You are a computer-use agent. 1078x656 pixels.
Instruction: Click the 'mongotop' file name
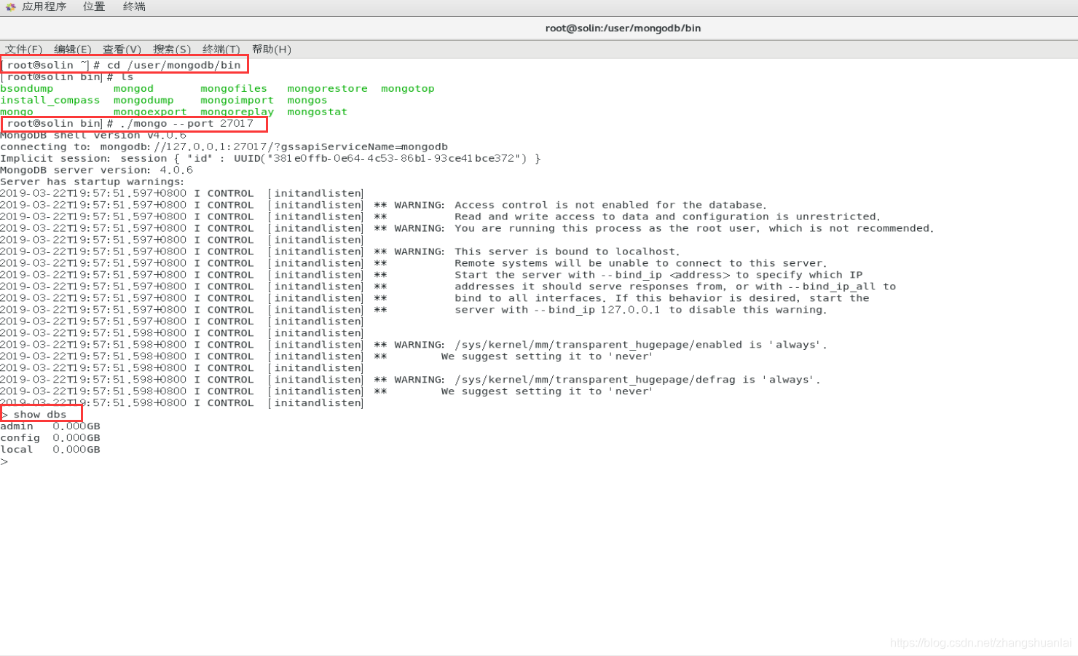coord(407,88)
